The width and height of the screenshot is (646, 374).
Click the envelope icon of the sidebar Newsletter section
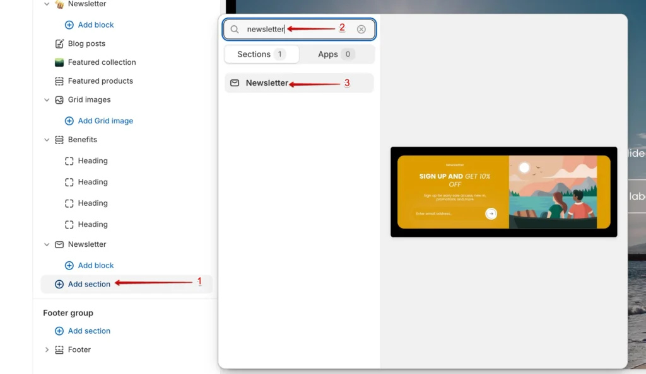click(x=59, y=244)
